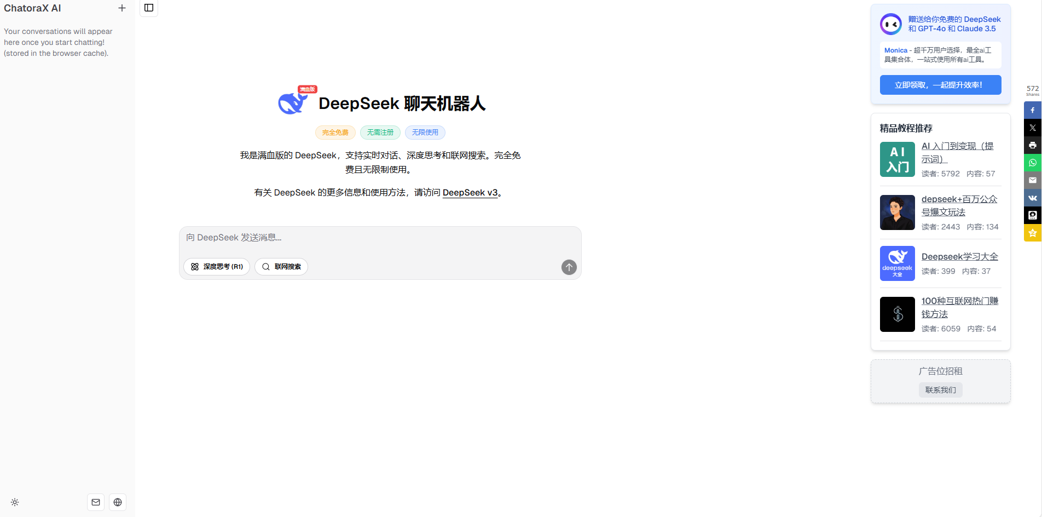Toggle the sidebar panel icon
This screenshot has height=517, width=1042.
[149, 8]
